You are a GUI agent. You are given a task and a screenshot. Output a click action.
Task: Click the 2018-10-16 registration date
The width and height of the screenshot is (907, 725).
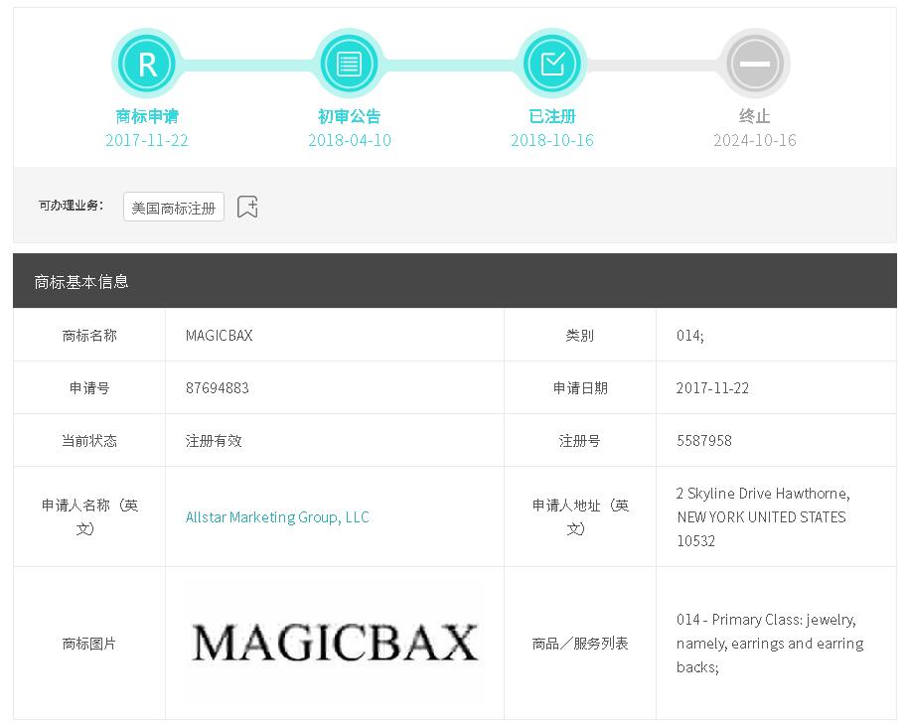(x=551, y=140)
